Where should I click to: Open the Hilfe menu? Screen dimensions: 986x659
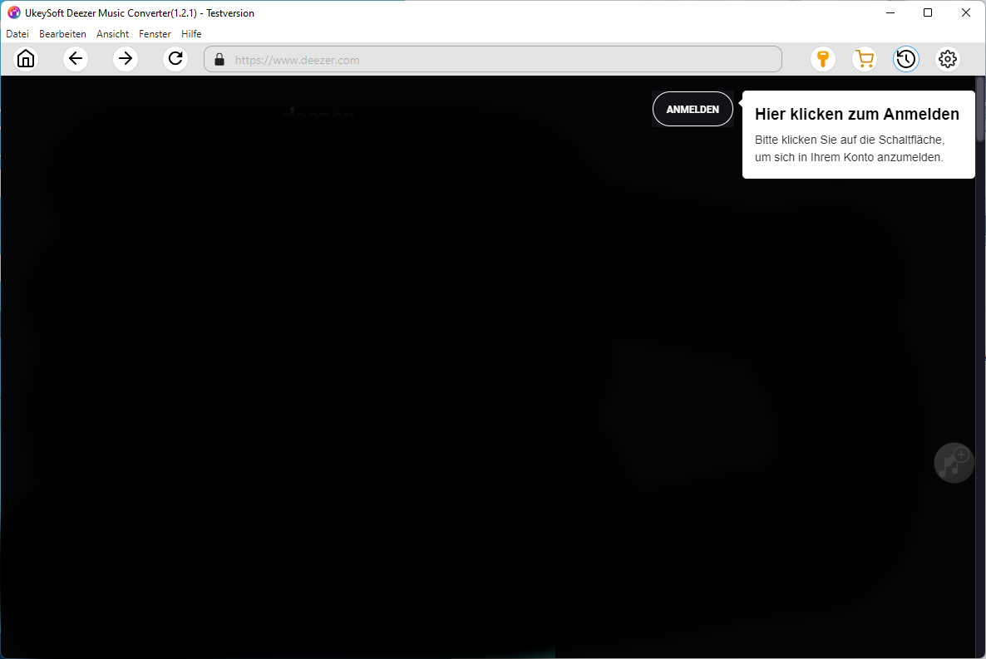tap(191, 34)
